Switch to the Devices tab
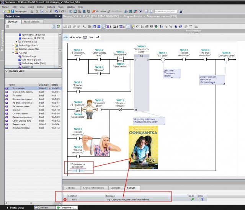 (x=13, y=21)
